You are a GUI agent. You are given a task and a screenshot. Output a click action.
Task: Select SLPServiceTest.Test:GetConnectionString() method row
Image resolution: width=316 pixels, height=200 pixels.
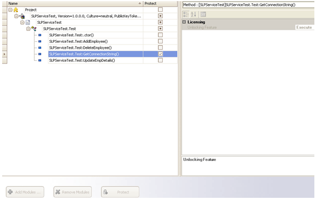[95, 54]
